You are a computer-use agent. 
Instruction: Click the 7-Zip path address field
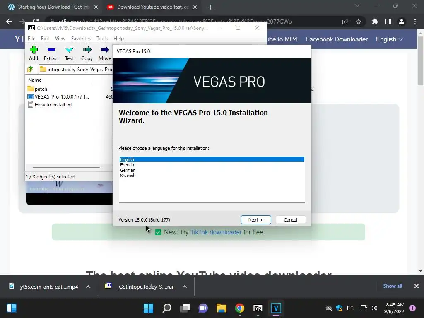(76, 70)
